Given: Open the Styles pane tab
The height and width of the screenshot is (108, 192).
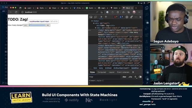Looking at the screenshot, I should [92, 72].
